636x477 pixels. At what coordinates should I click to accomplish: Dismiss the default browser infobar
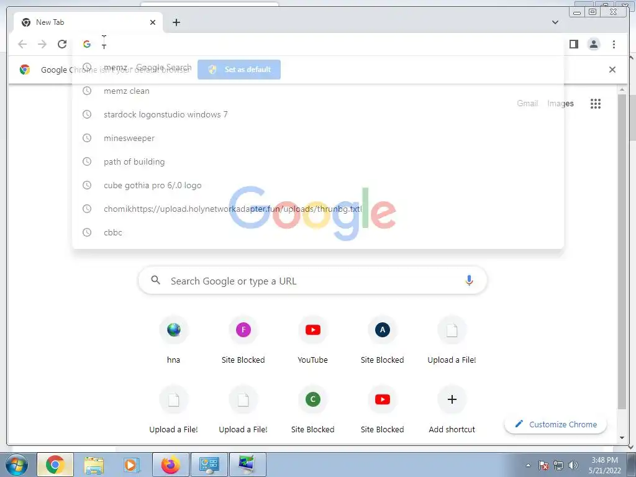point(612,70)
